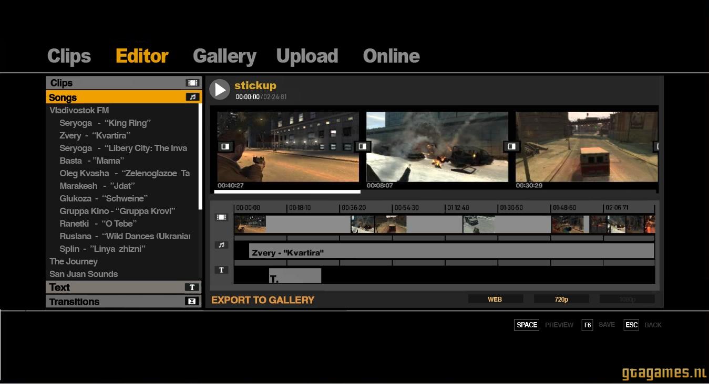This screenshot has height=384, width=709.
Task: Select Oleg Kvasha - "Zelenoglazoe Ta" song
Action: [125, 173]
